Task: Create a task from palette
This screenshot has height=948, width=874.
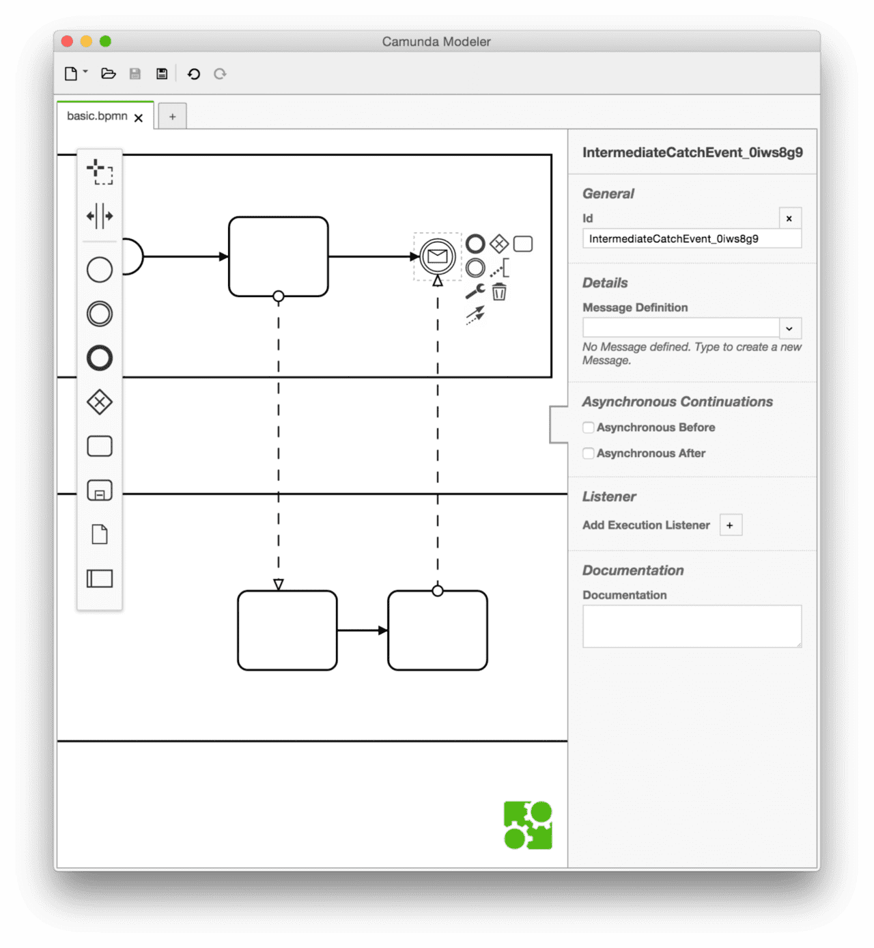Action: click(100, 446)
